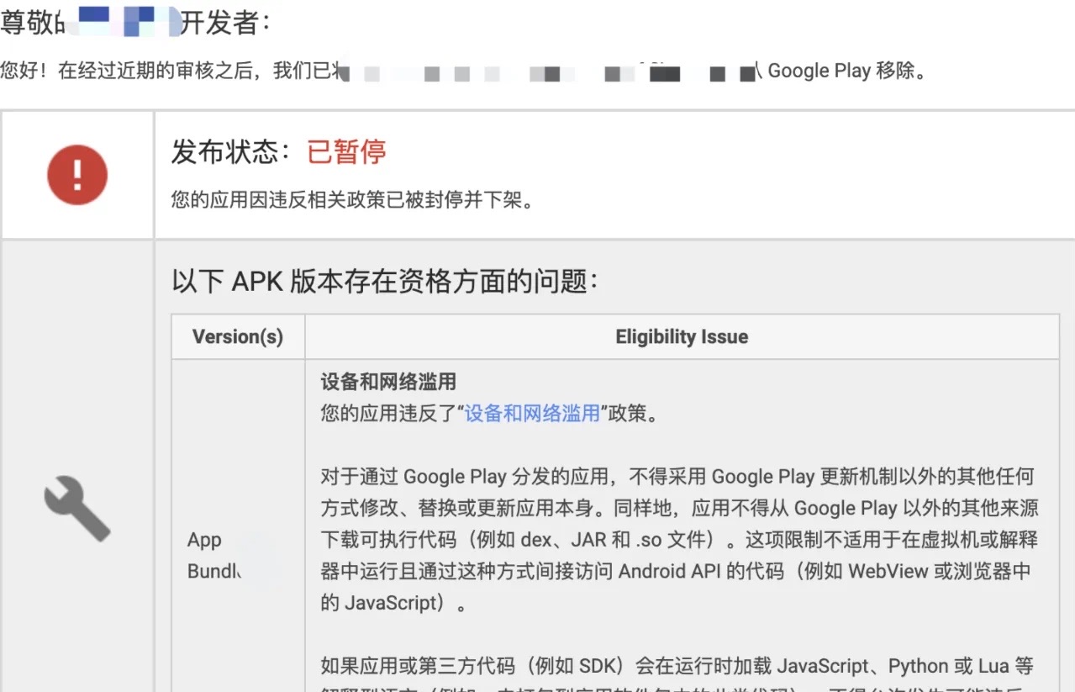This screenshot has width=1075, height=692.
Task: Click the red exclamation alert icon
Action: coord(77,175)
